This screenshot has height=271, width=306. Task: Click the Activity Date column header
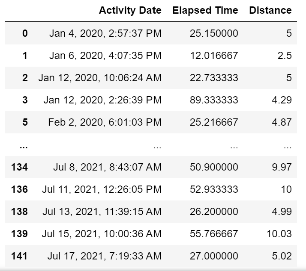tap(130, 11)
